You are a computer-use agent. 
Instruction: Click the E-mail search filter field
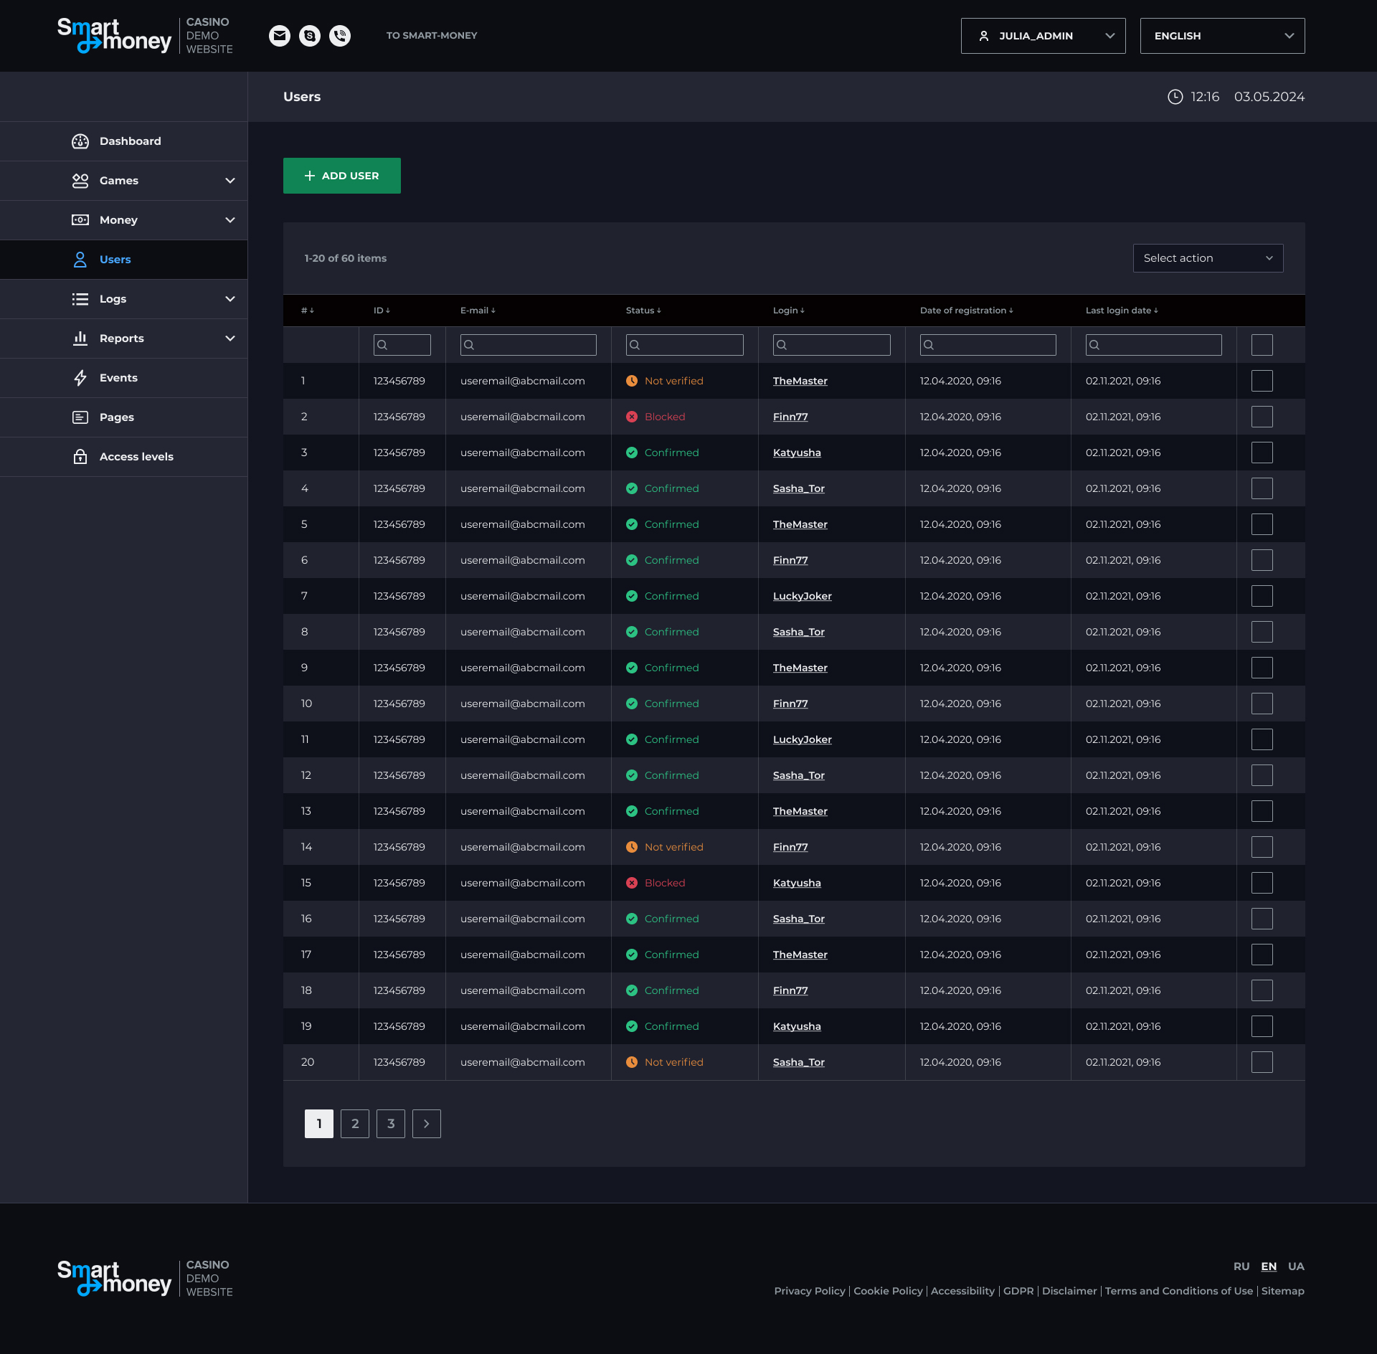[529, 345]
